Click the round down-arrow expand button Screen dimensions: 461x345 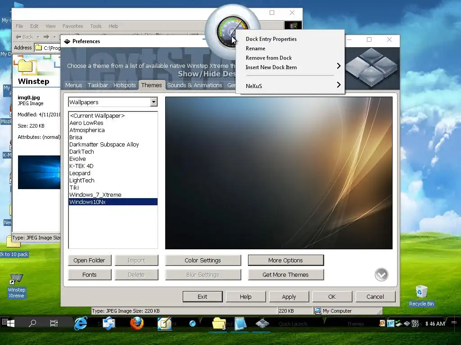(x=381, y=274)
